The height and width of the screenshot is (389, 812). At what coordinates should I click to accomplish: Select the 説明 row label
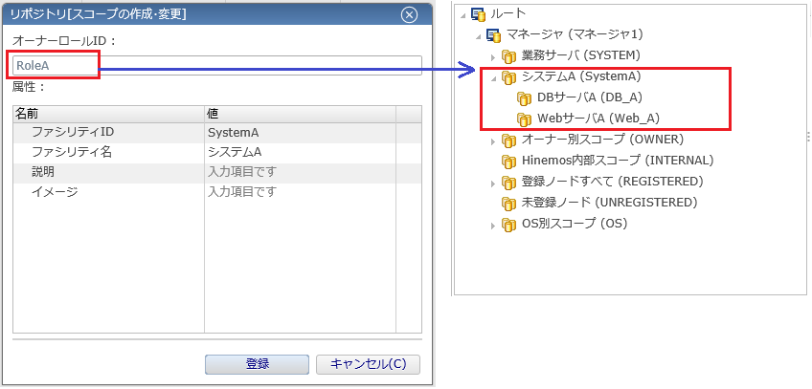[x=43, y=172]
